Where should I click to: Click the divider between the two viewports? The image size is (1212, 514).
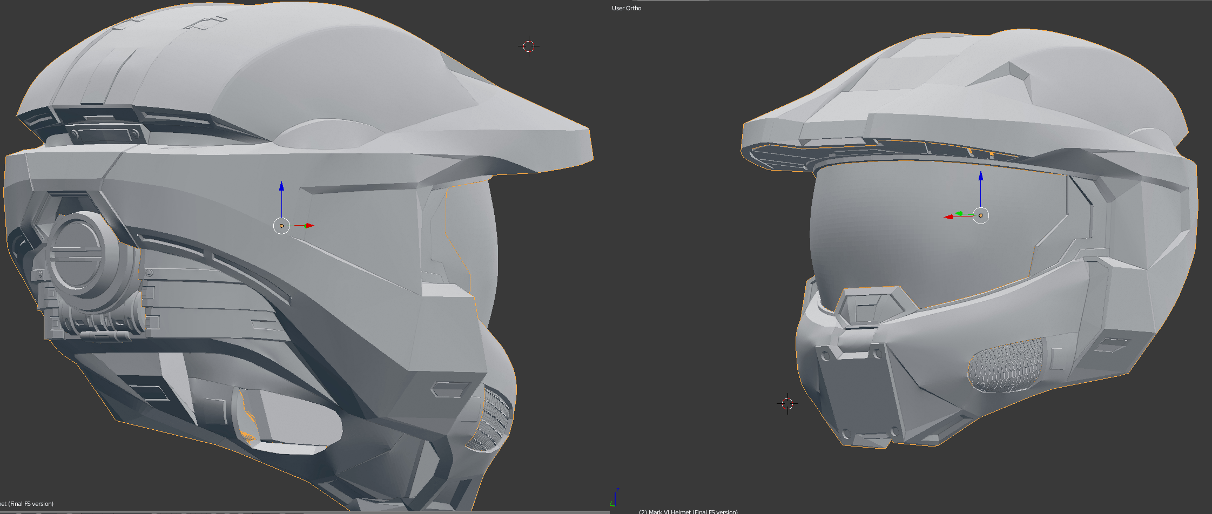click(610, 257)
